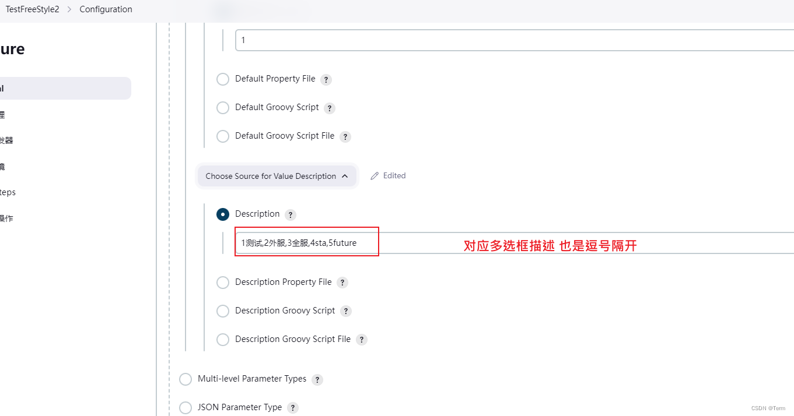Open help for Description Groovy Script File option
Viewport: 794px width, 416px height.
pyautogui.click(x=361, y=339)
